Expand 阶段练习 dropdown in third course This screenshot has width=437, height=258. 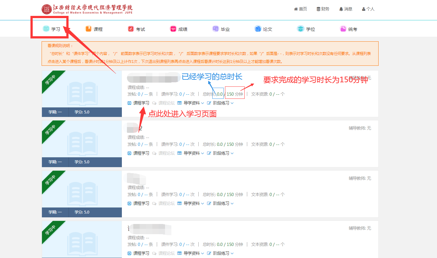pyautogui.click(x=221, y=203)
